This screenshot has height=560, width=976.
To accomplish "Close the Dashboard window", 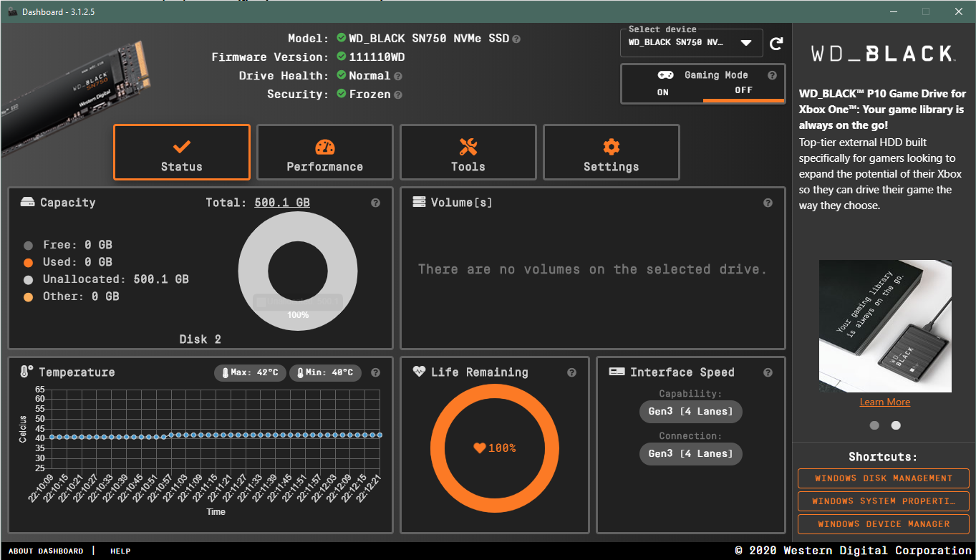I will point(959,11).
